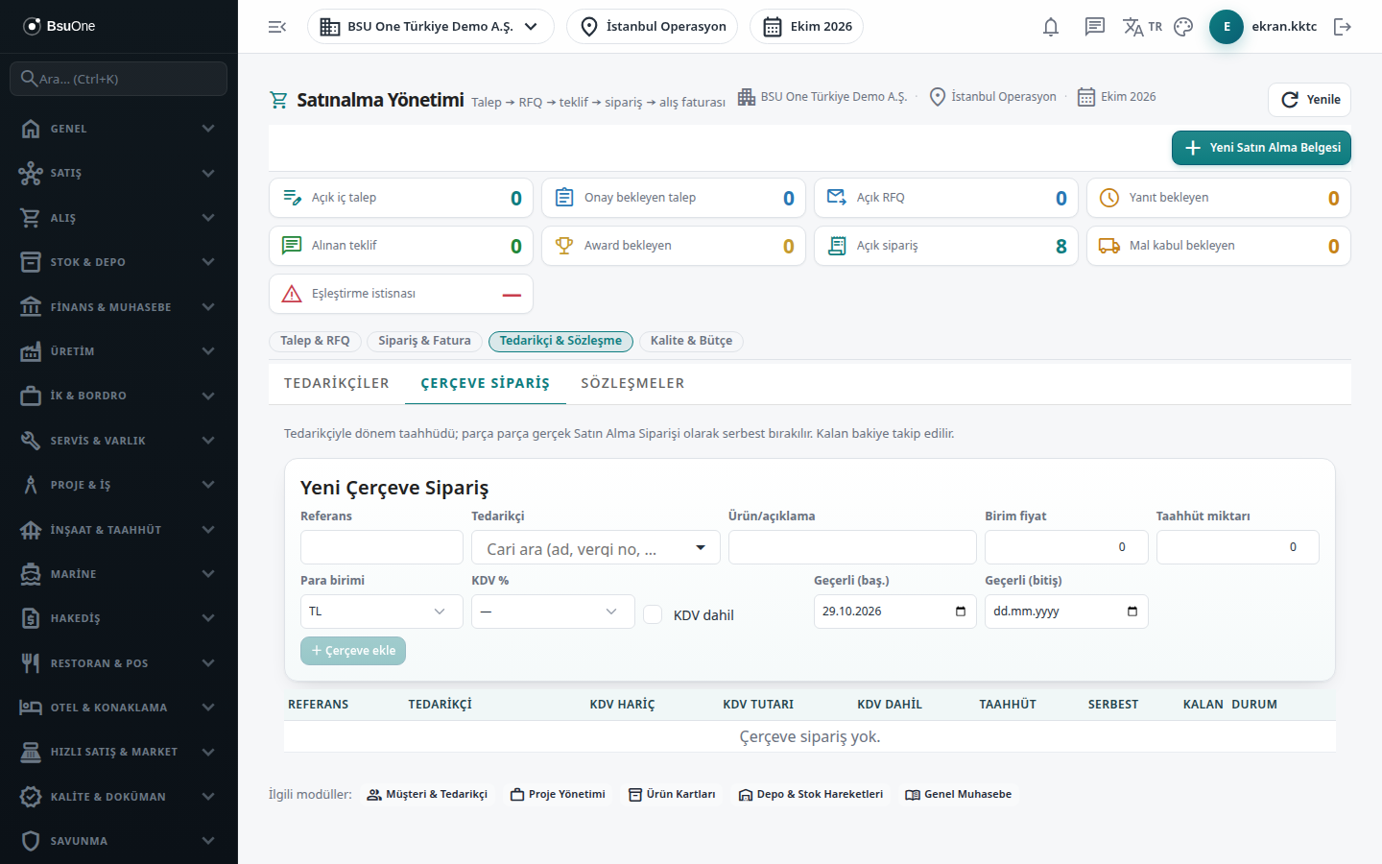Change language via TR translate icon
The height and width of the screenshot is (864, 1382).
point(1142,27)
